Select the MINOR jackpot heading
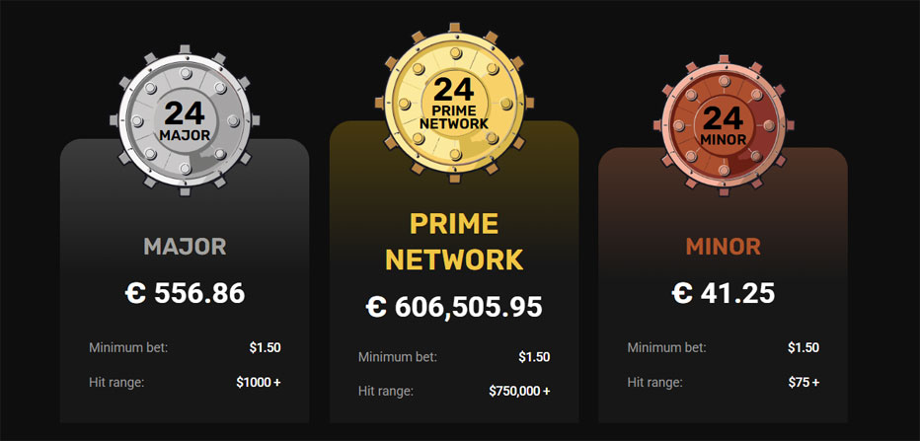Viewport: 920px width, 441px height. click(x=724, y=247)
